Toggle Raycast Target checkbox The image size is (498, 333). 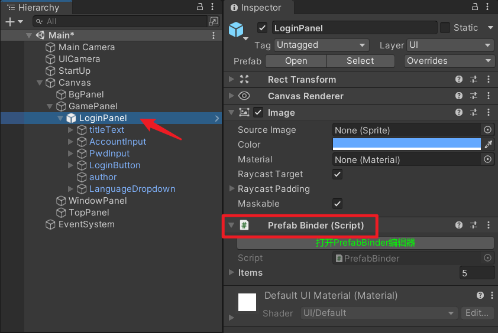(337, 174)
